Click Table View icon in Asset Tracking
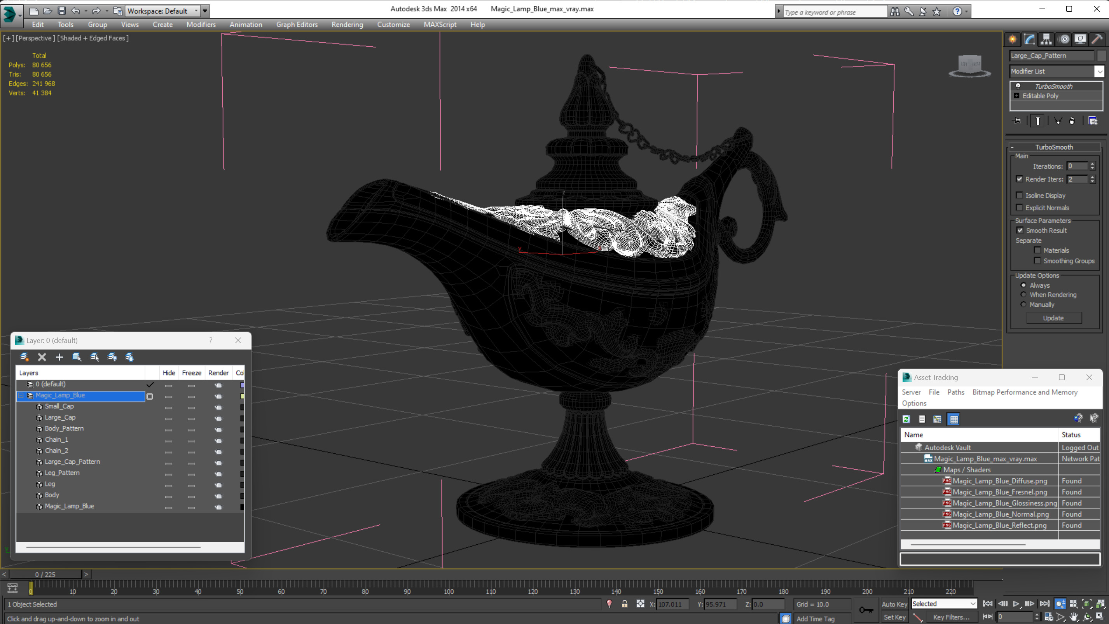Viewport: 1109px width, 624px height. (954, 419)
